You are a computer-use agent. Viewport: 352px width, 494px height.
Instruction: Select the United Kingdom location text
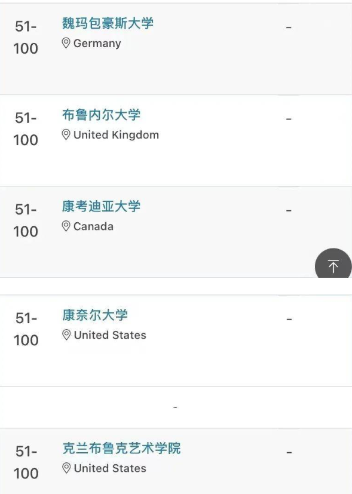click(x=116, y=135)
